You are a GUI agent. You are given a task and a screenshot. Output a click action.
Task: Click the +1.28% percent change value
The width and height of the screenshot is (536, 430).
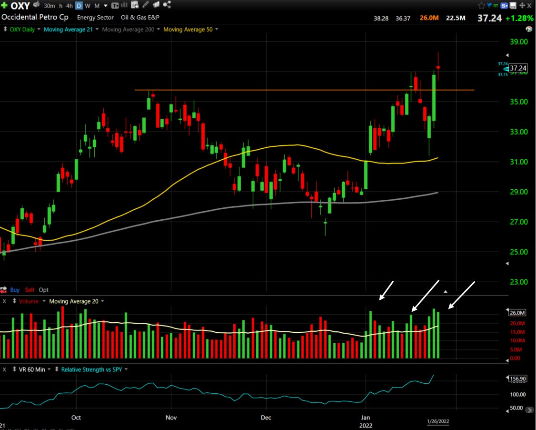[x=520, y=18]
